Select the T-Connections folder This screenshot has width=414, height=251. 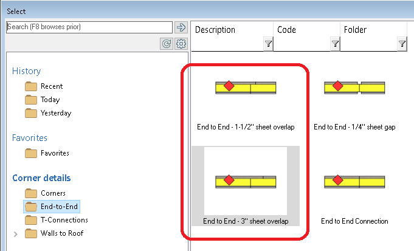coord(64,220)
